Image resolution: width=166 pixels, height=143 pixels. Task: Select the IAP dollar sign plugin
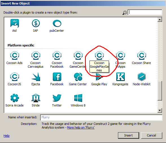tap(36, 23)
